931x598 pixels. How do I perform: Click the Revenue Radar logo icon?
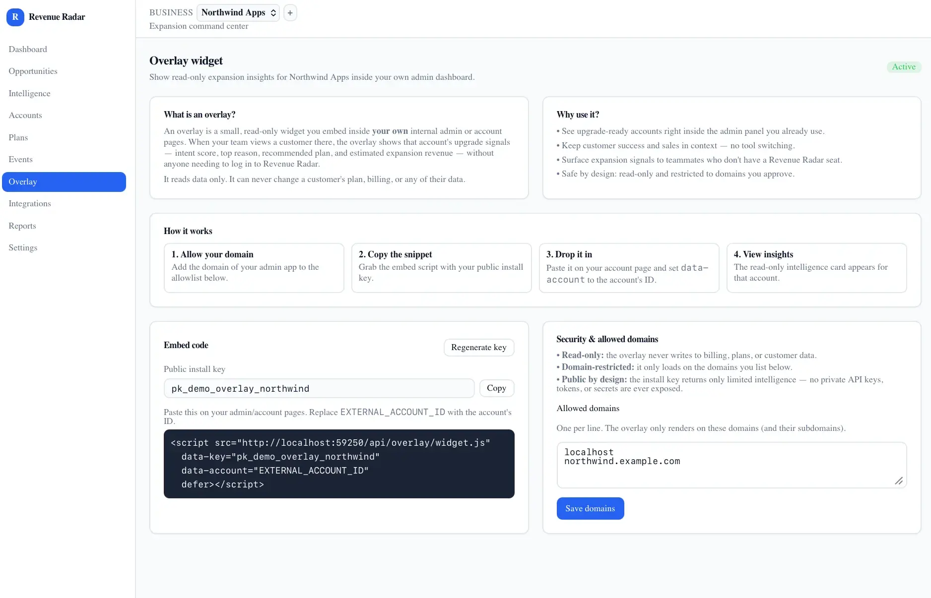click(15, 17)
